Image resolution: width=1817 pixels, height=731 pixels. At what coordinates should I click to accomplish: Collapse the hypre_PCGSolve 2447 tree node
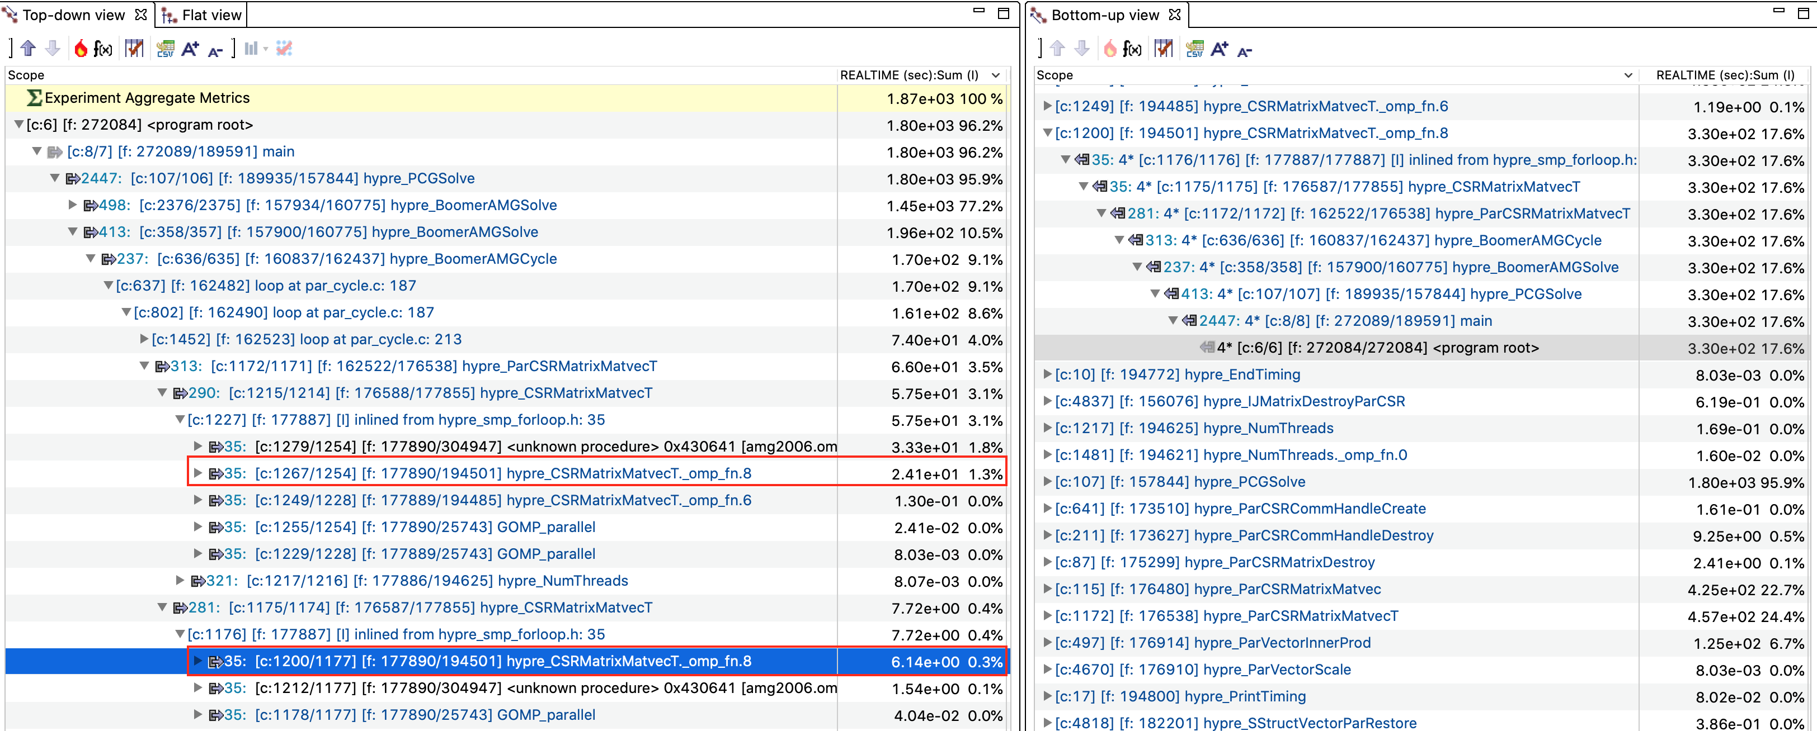pos(54,178)
